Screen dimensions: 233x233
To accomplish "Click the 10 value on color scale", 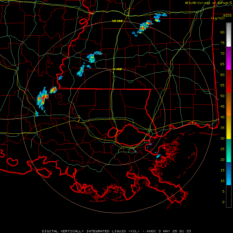I will click(x=222, y=181).
